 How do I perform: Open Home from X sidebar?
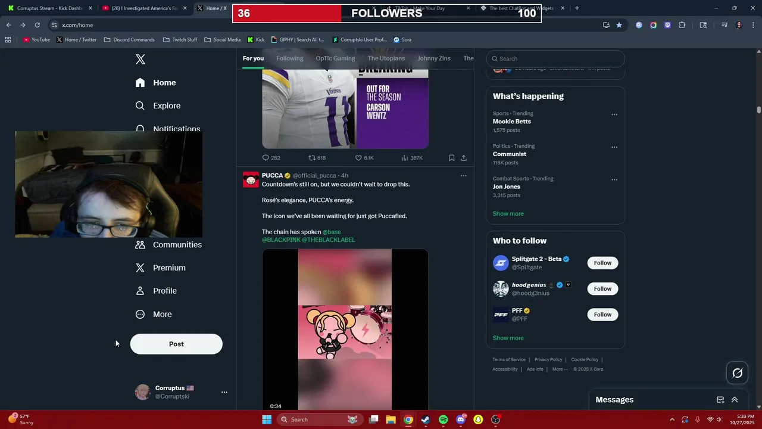[155, 83]
